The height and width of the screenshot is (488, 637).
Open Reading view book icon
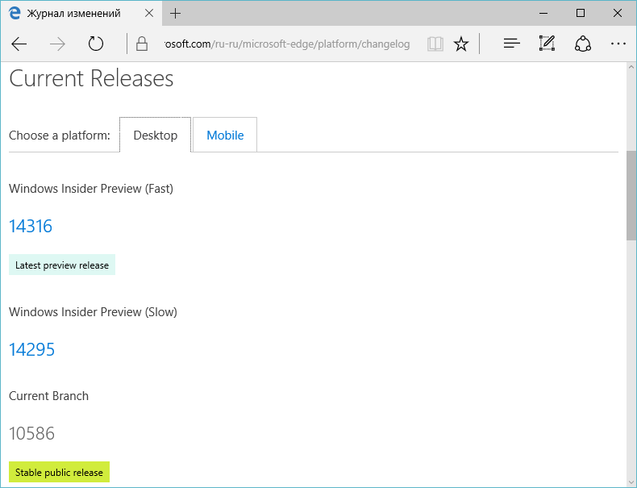click(435, 44)
